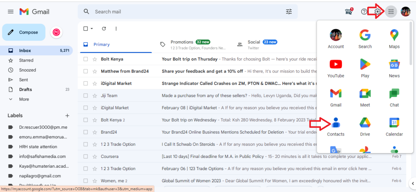Open the More options three-dot menu

pos(116,29)
